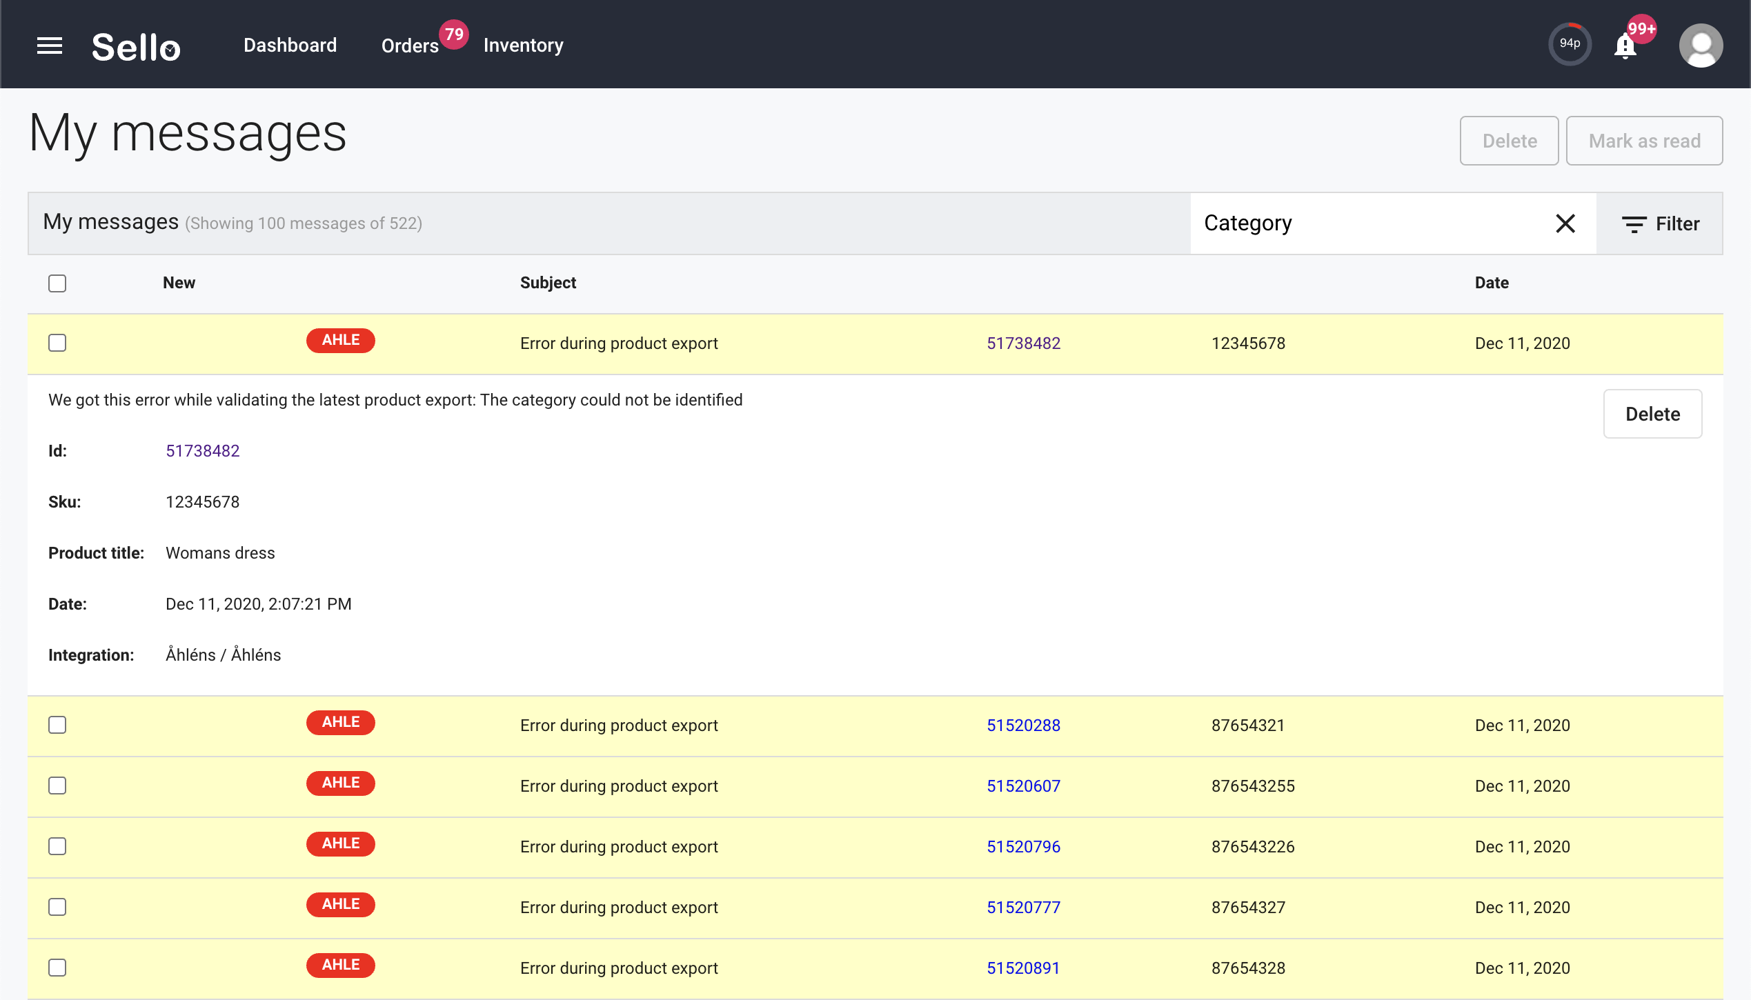Open the hamburger menu
1751x1000 pixels.
(50, 46)
